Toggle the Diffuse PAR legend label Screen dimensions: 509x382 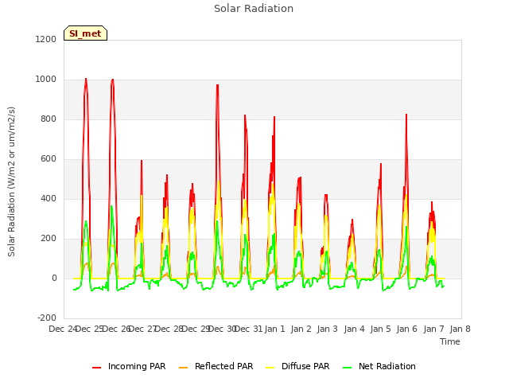pyautogui.click(x=305, y=366)
